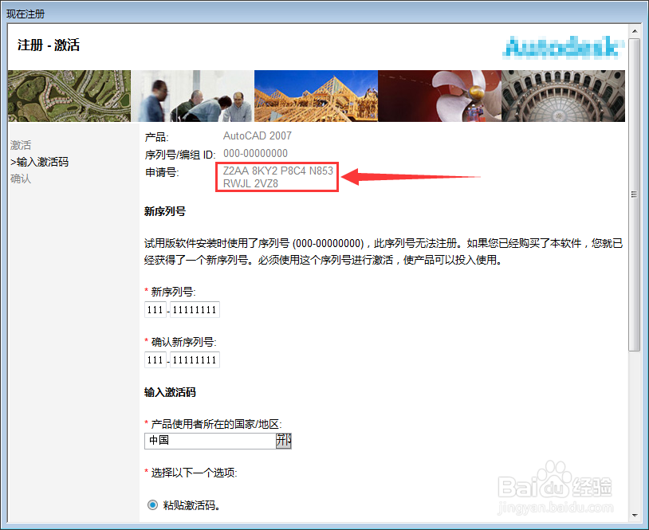Click the ship propeller banner image
649x530 pixels.
pos(439,96)
